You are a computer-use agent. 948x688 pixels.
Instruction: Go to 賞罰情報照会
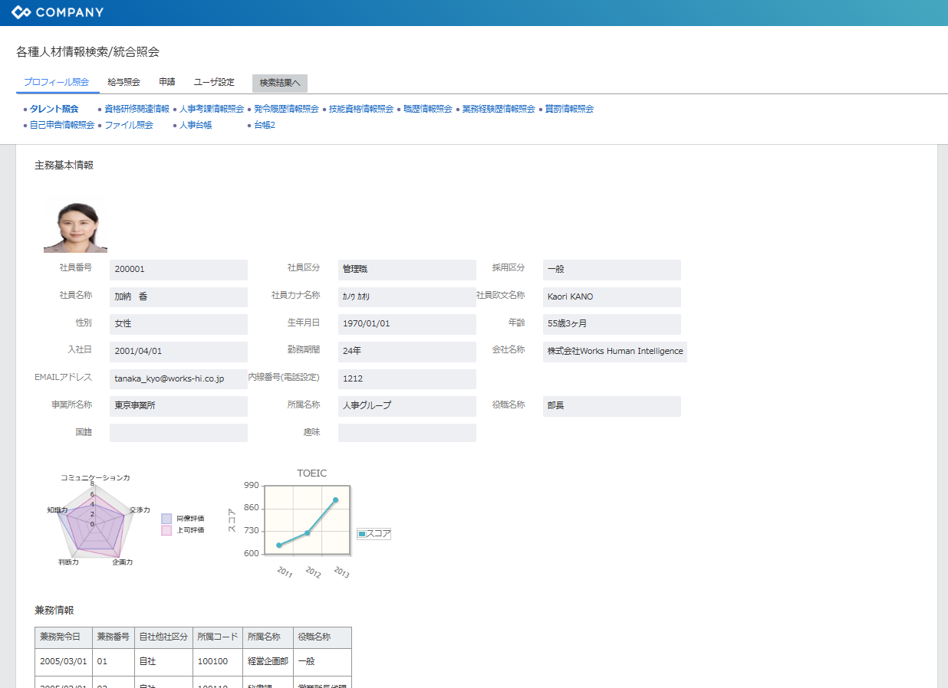click(569, 109)
